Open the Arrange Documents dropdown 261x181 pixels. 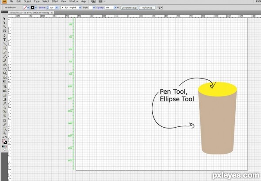pyautogui.click(x=102, y=1)
